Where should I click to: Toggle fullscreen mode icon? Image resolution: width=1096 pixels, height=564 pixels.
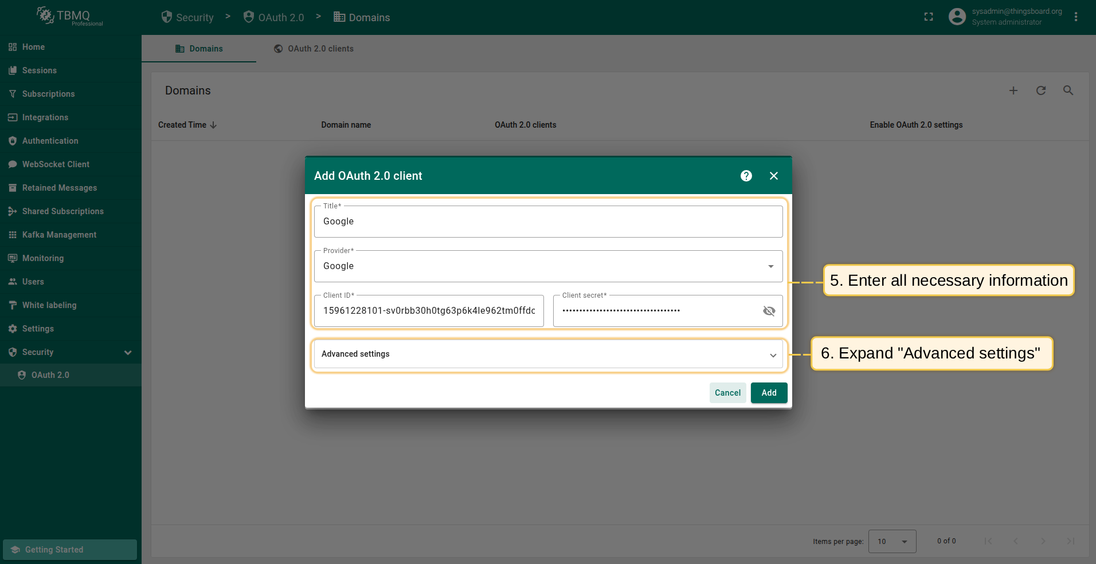[929, 17]
